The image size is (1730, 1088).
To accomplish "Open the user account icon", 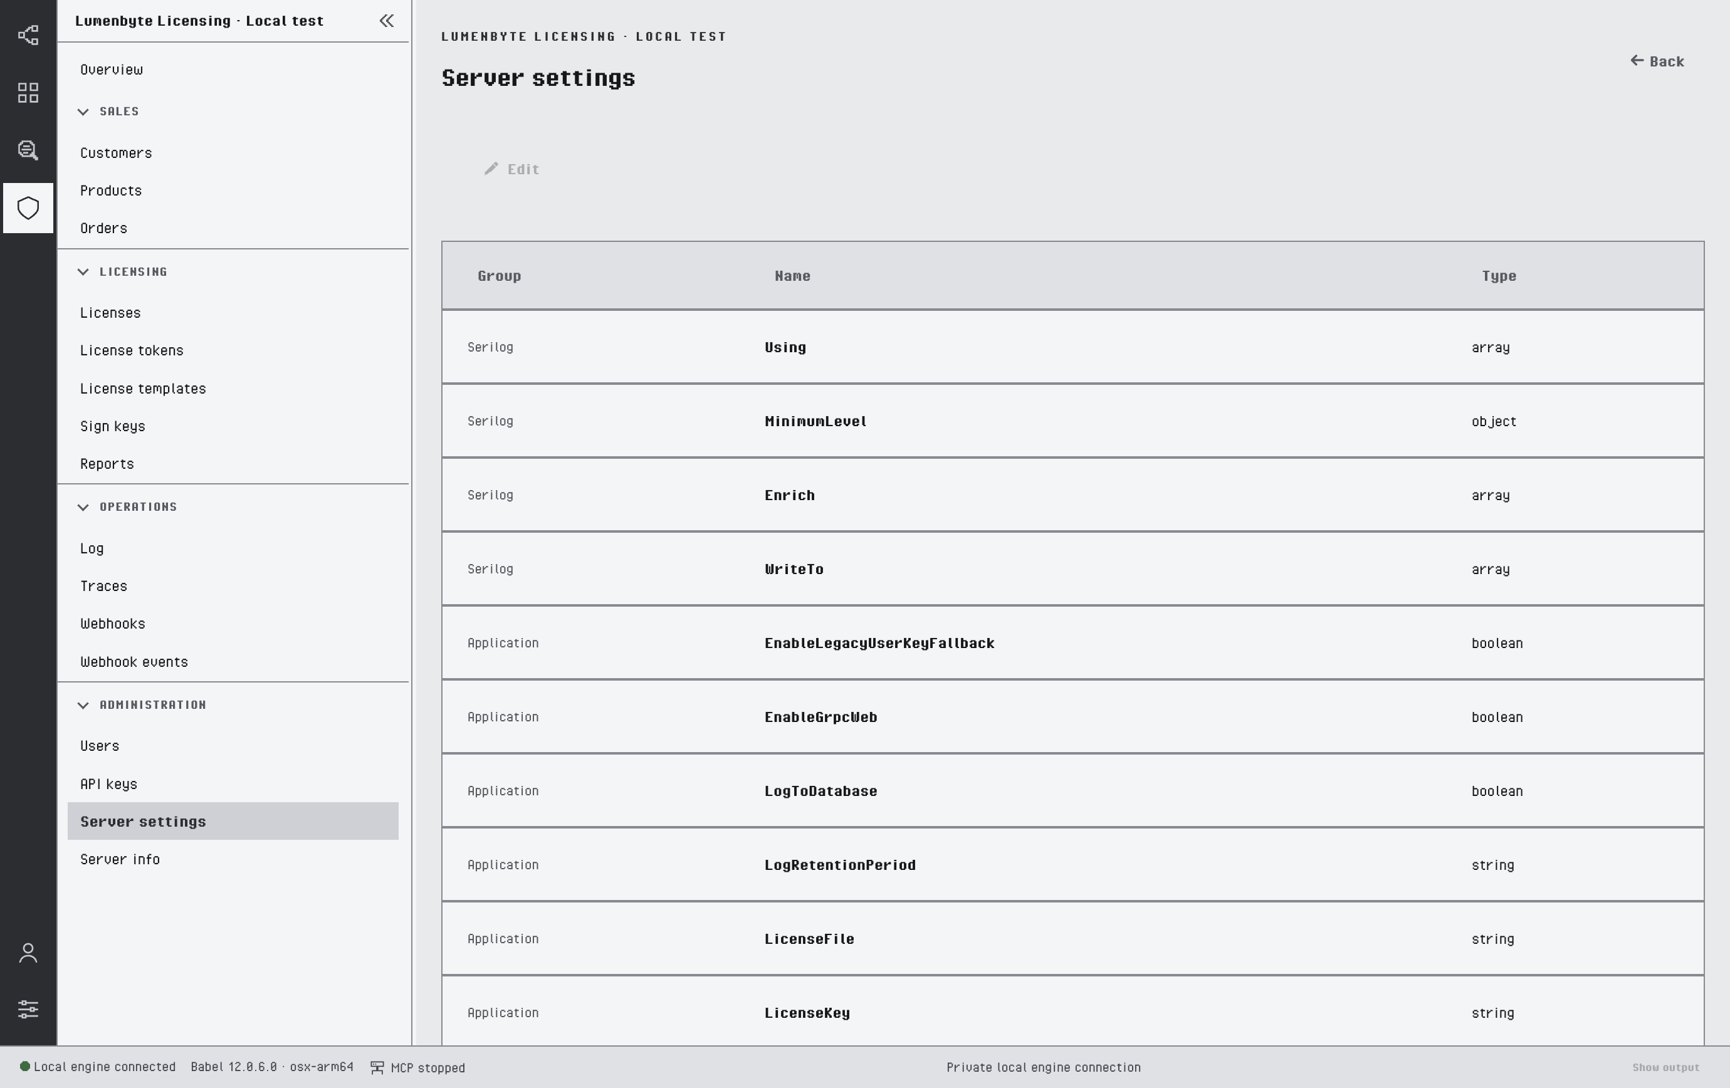I will click(28, 953).
